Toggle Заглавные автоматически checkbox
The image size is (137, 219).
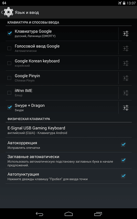click(x=123, y=160)
